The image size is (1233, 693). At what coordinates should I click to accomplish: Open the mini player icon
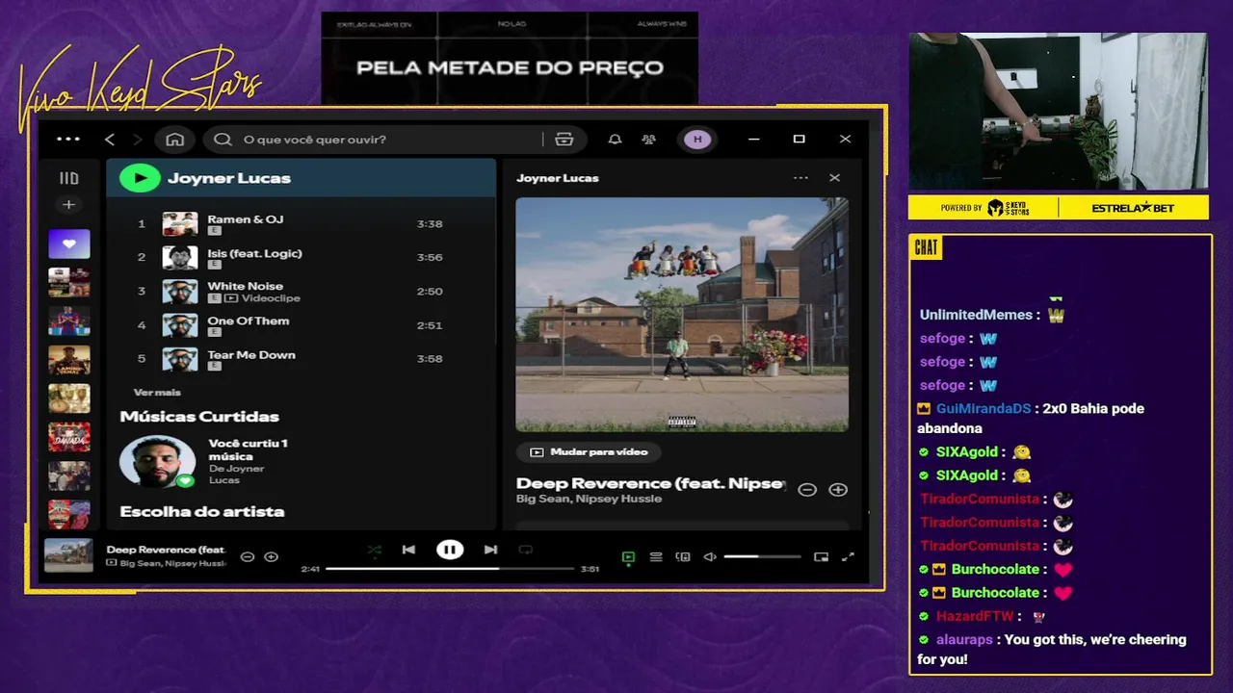pyautogui.click(x=821, y=556)
